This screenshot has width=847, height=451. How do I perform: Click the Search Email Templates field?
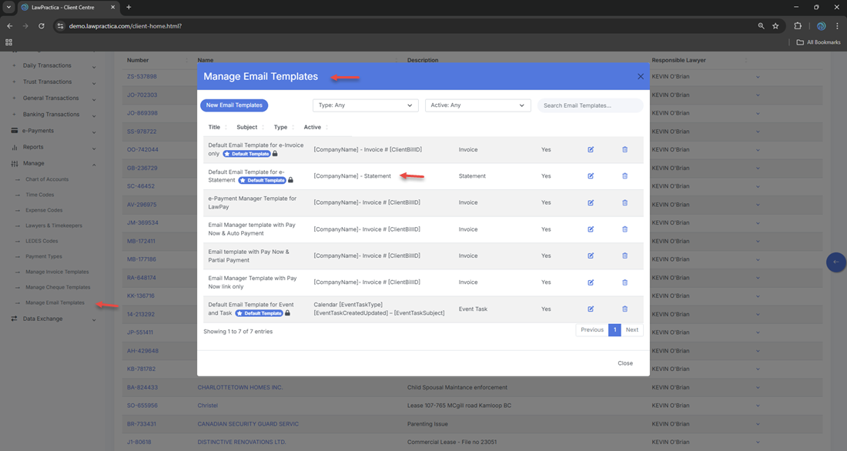point(590,105)
